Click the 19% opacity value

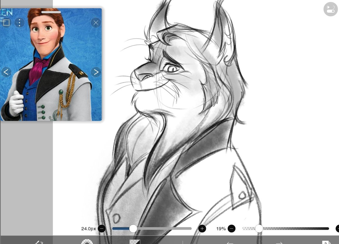[221, 229]
